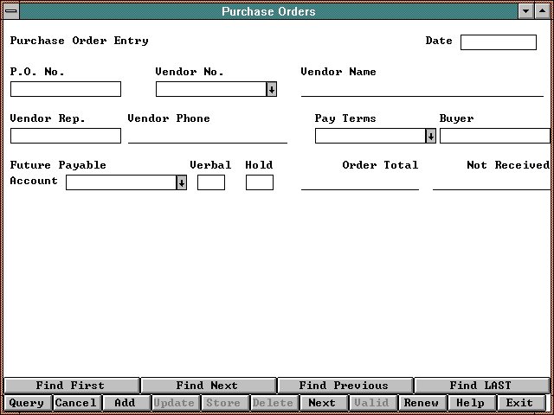Open the window system menu icon
The height and width of the screenshot is (415, 554).
10,11
